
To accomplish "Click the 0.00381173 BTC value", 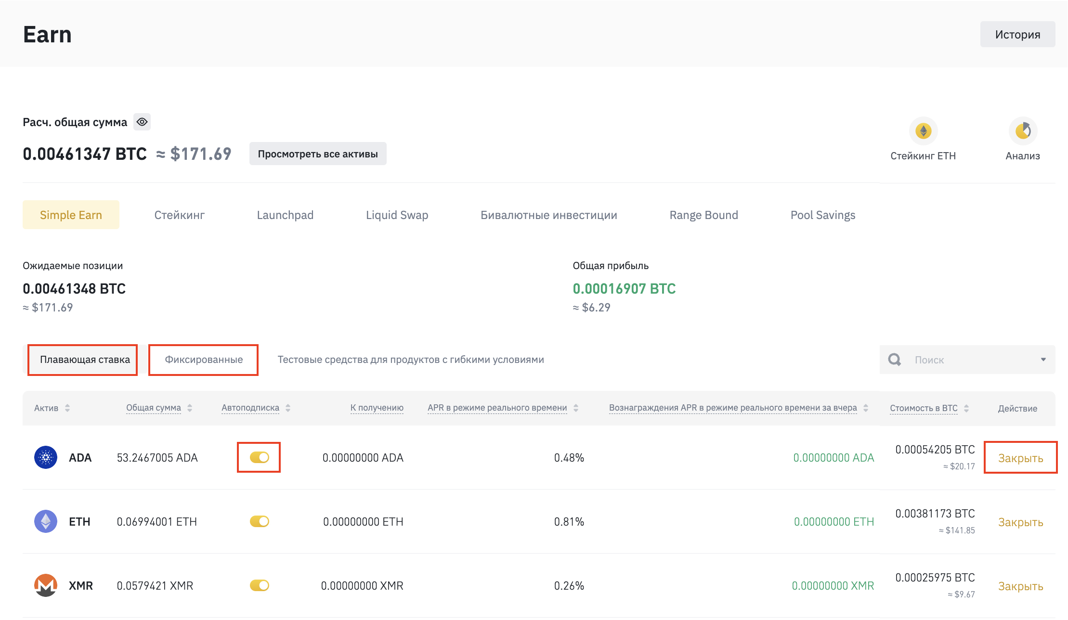I will coord(935,513).
